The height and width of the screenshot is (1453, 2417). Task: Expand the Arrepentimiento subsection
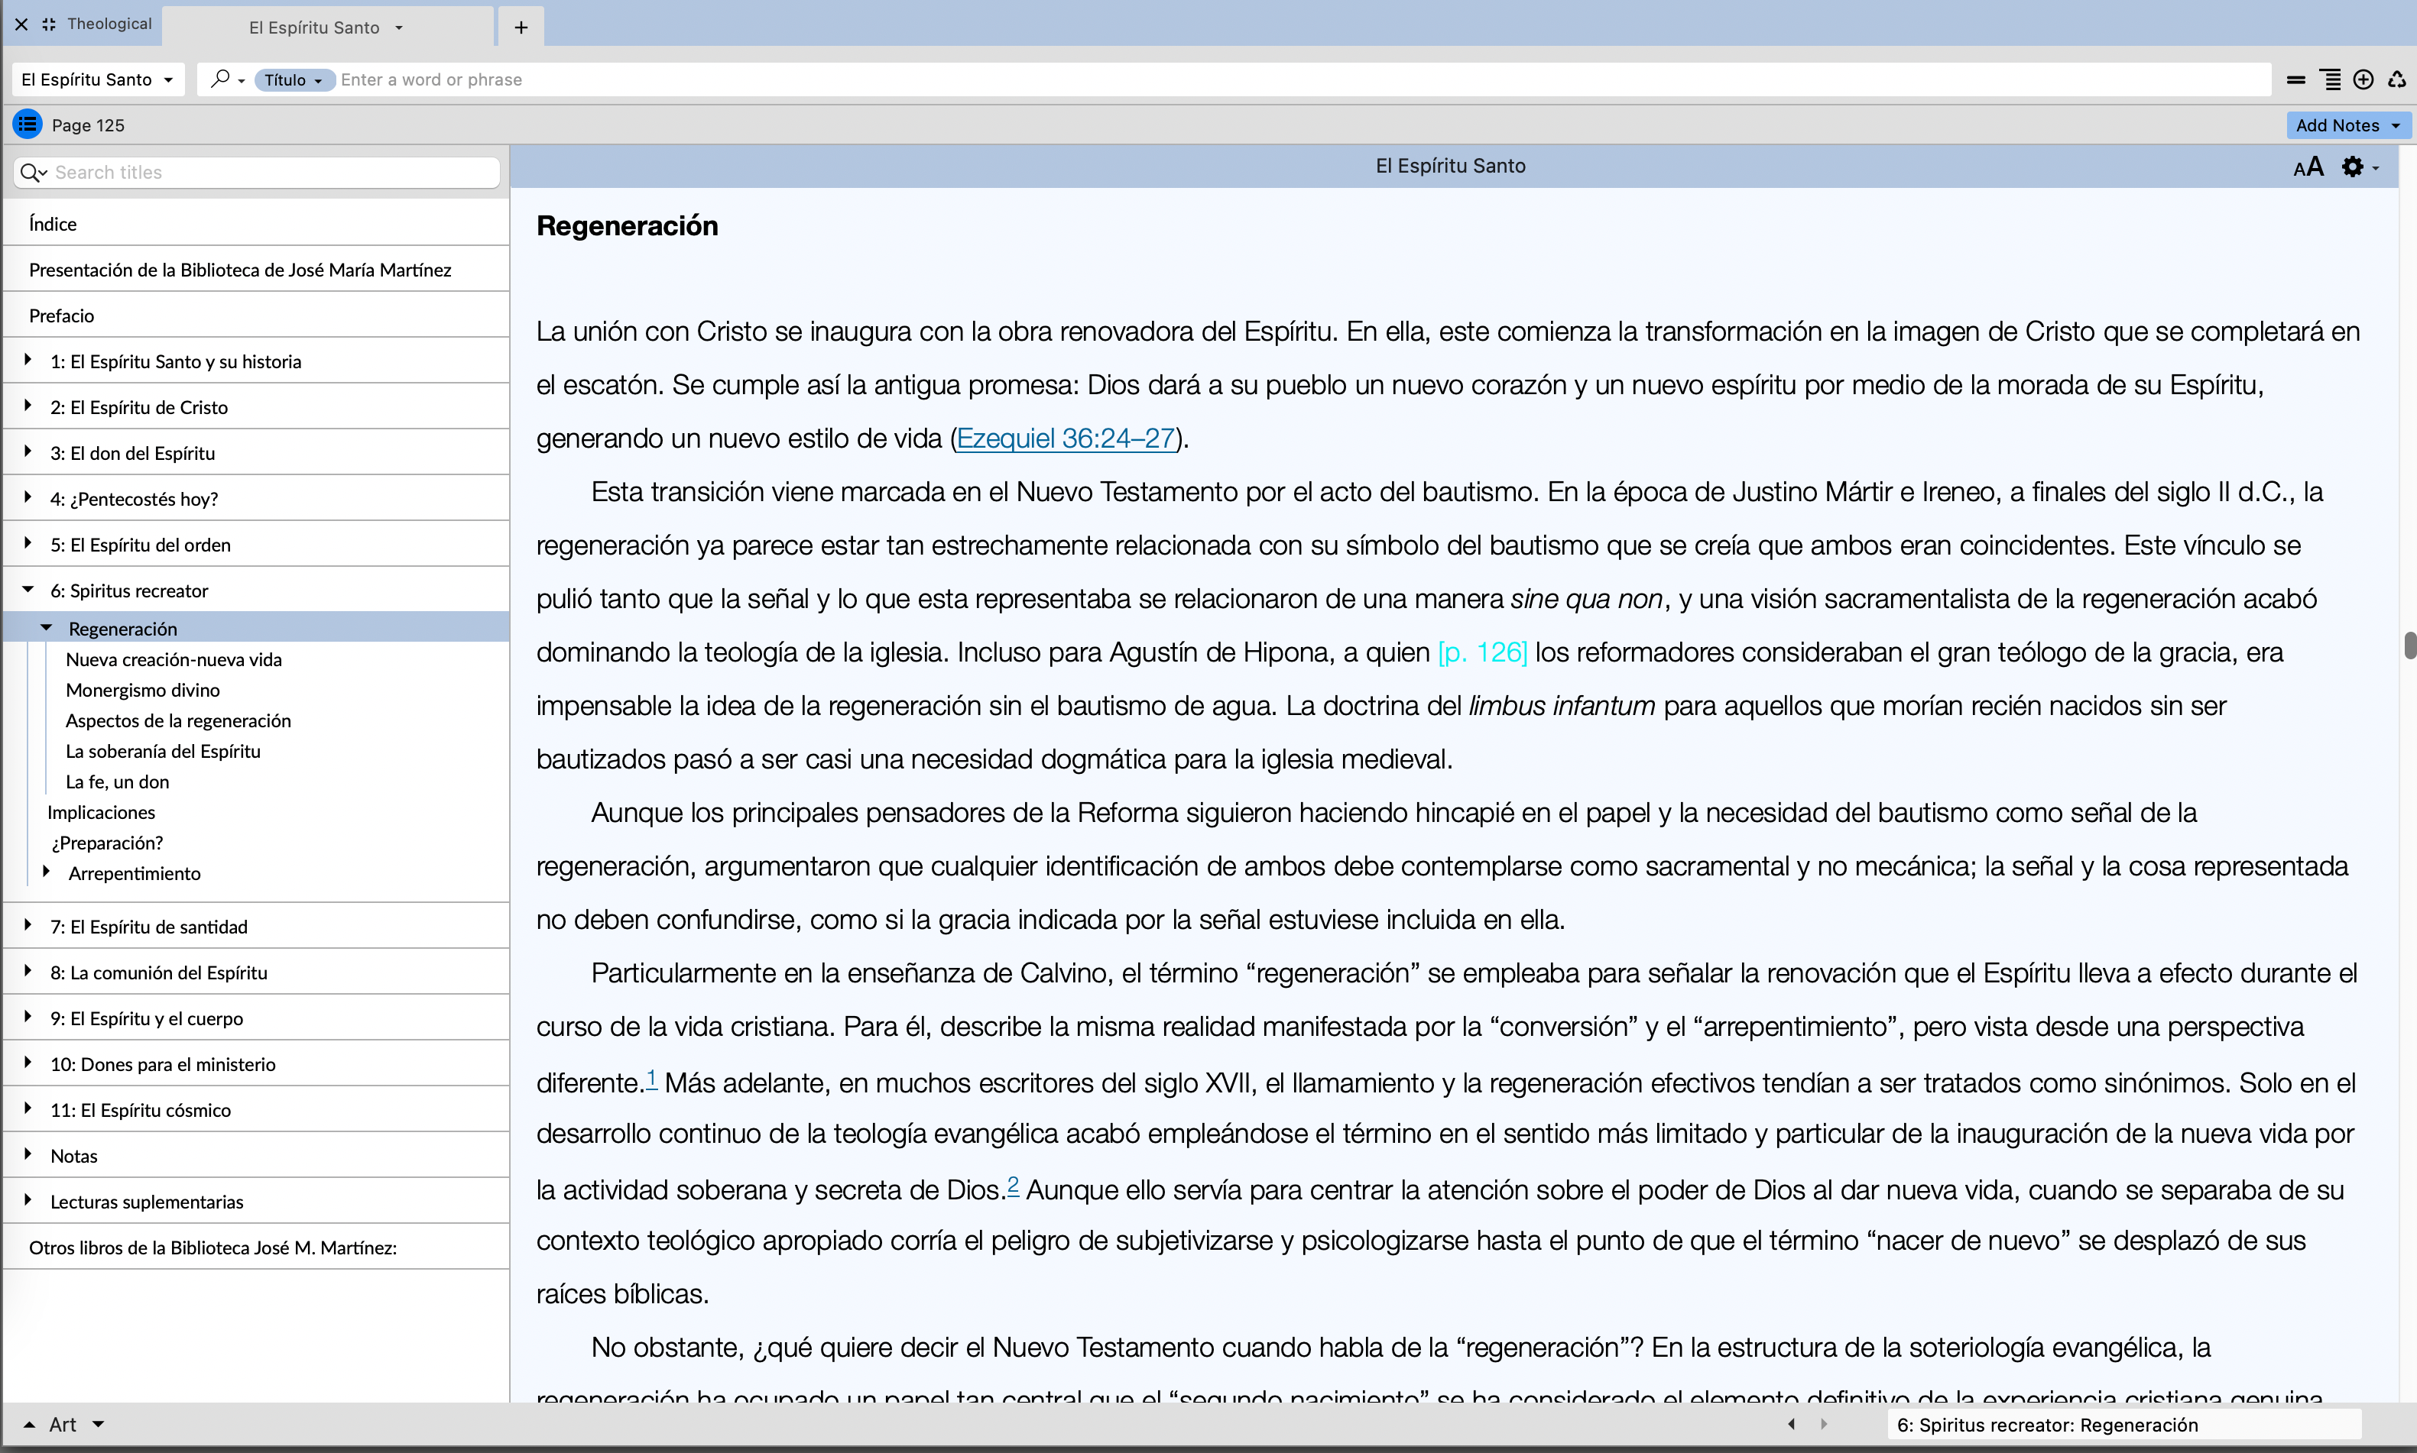46,872
